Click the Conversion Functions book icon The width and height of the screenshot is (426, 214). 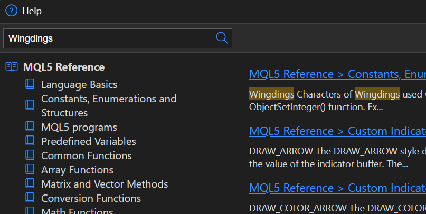30,198
